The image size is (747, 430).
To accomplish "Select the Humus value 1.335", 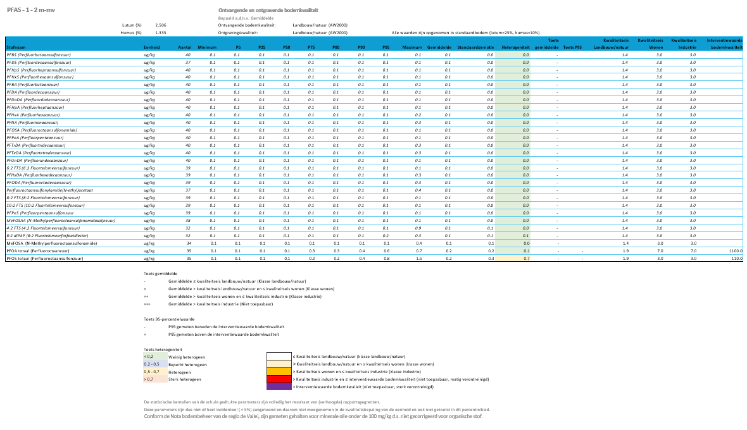I will 161,32.
